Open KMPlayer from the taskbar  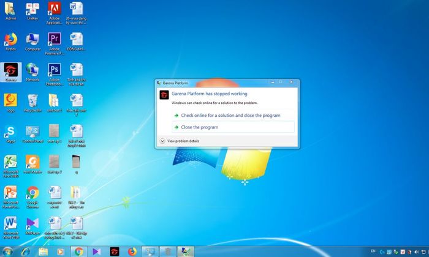pyautogui.click(x=97, y=251)
